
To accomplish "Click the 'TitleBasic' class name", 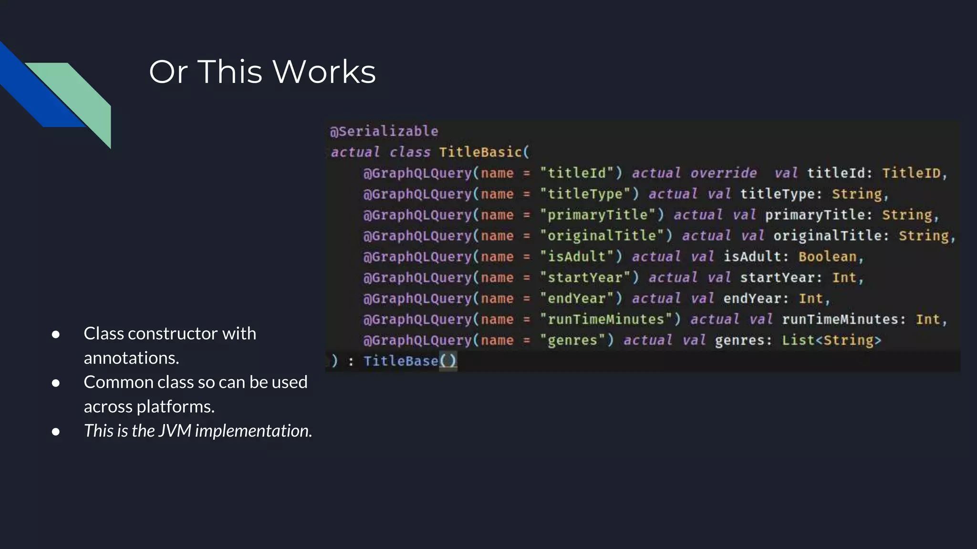I will coord(480,152).
